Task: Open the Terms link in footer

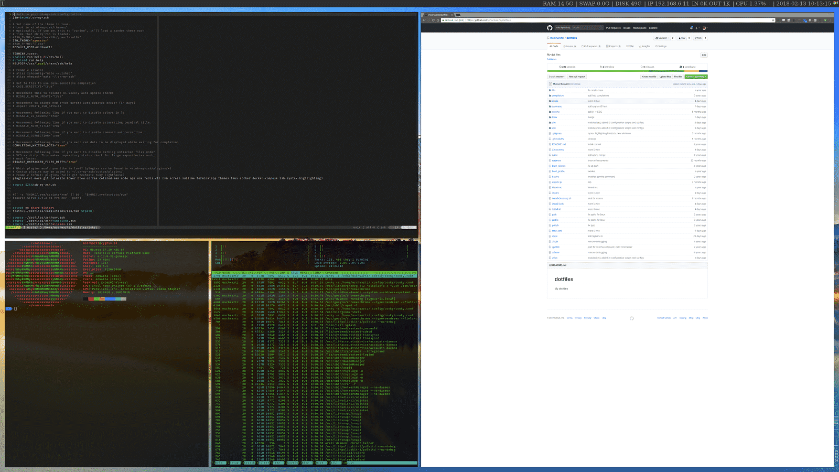Action: [569, 318]
